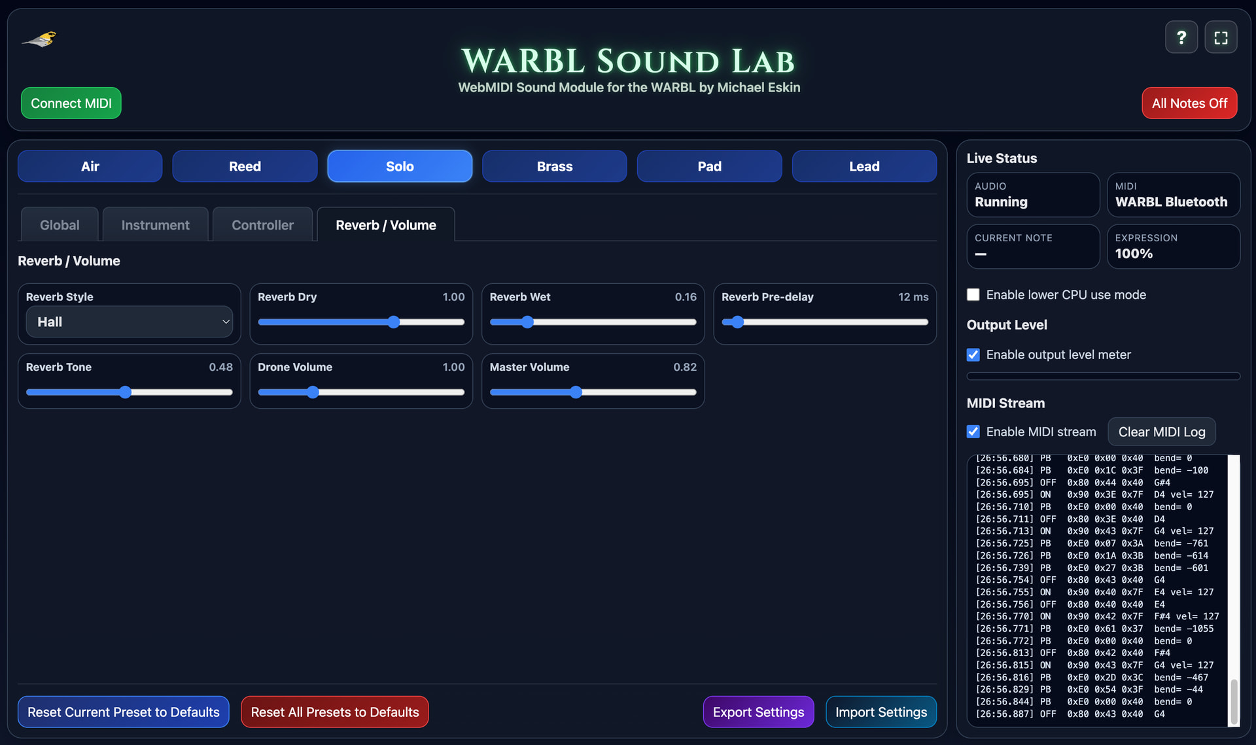Toggle fullscreen using the expand icon

(x=1221, y=37)
